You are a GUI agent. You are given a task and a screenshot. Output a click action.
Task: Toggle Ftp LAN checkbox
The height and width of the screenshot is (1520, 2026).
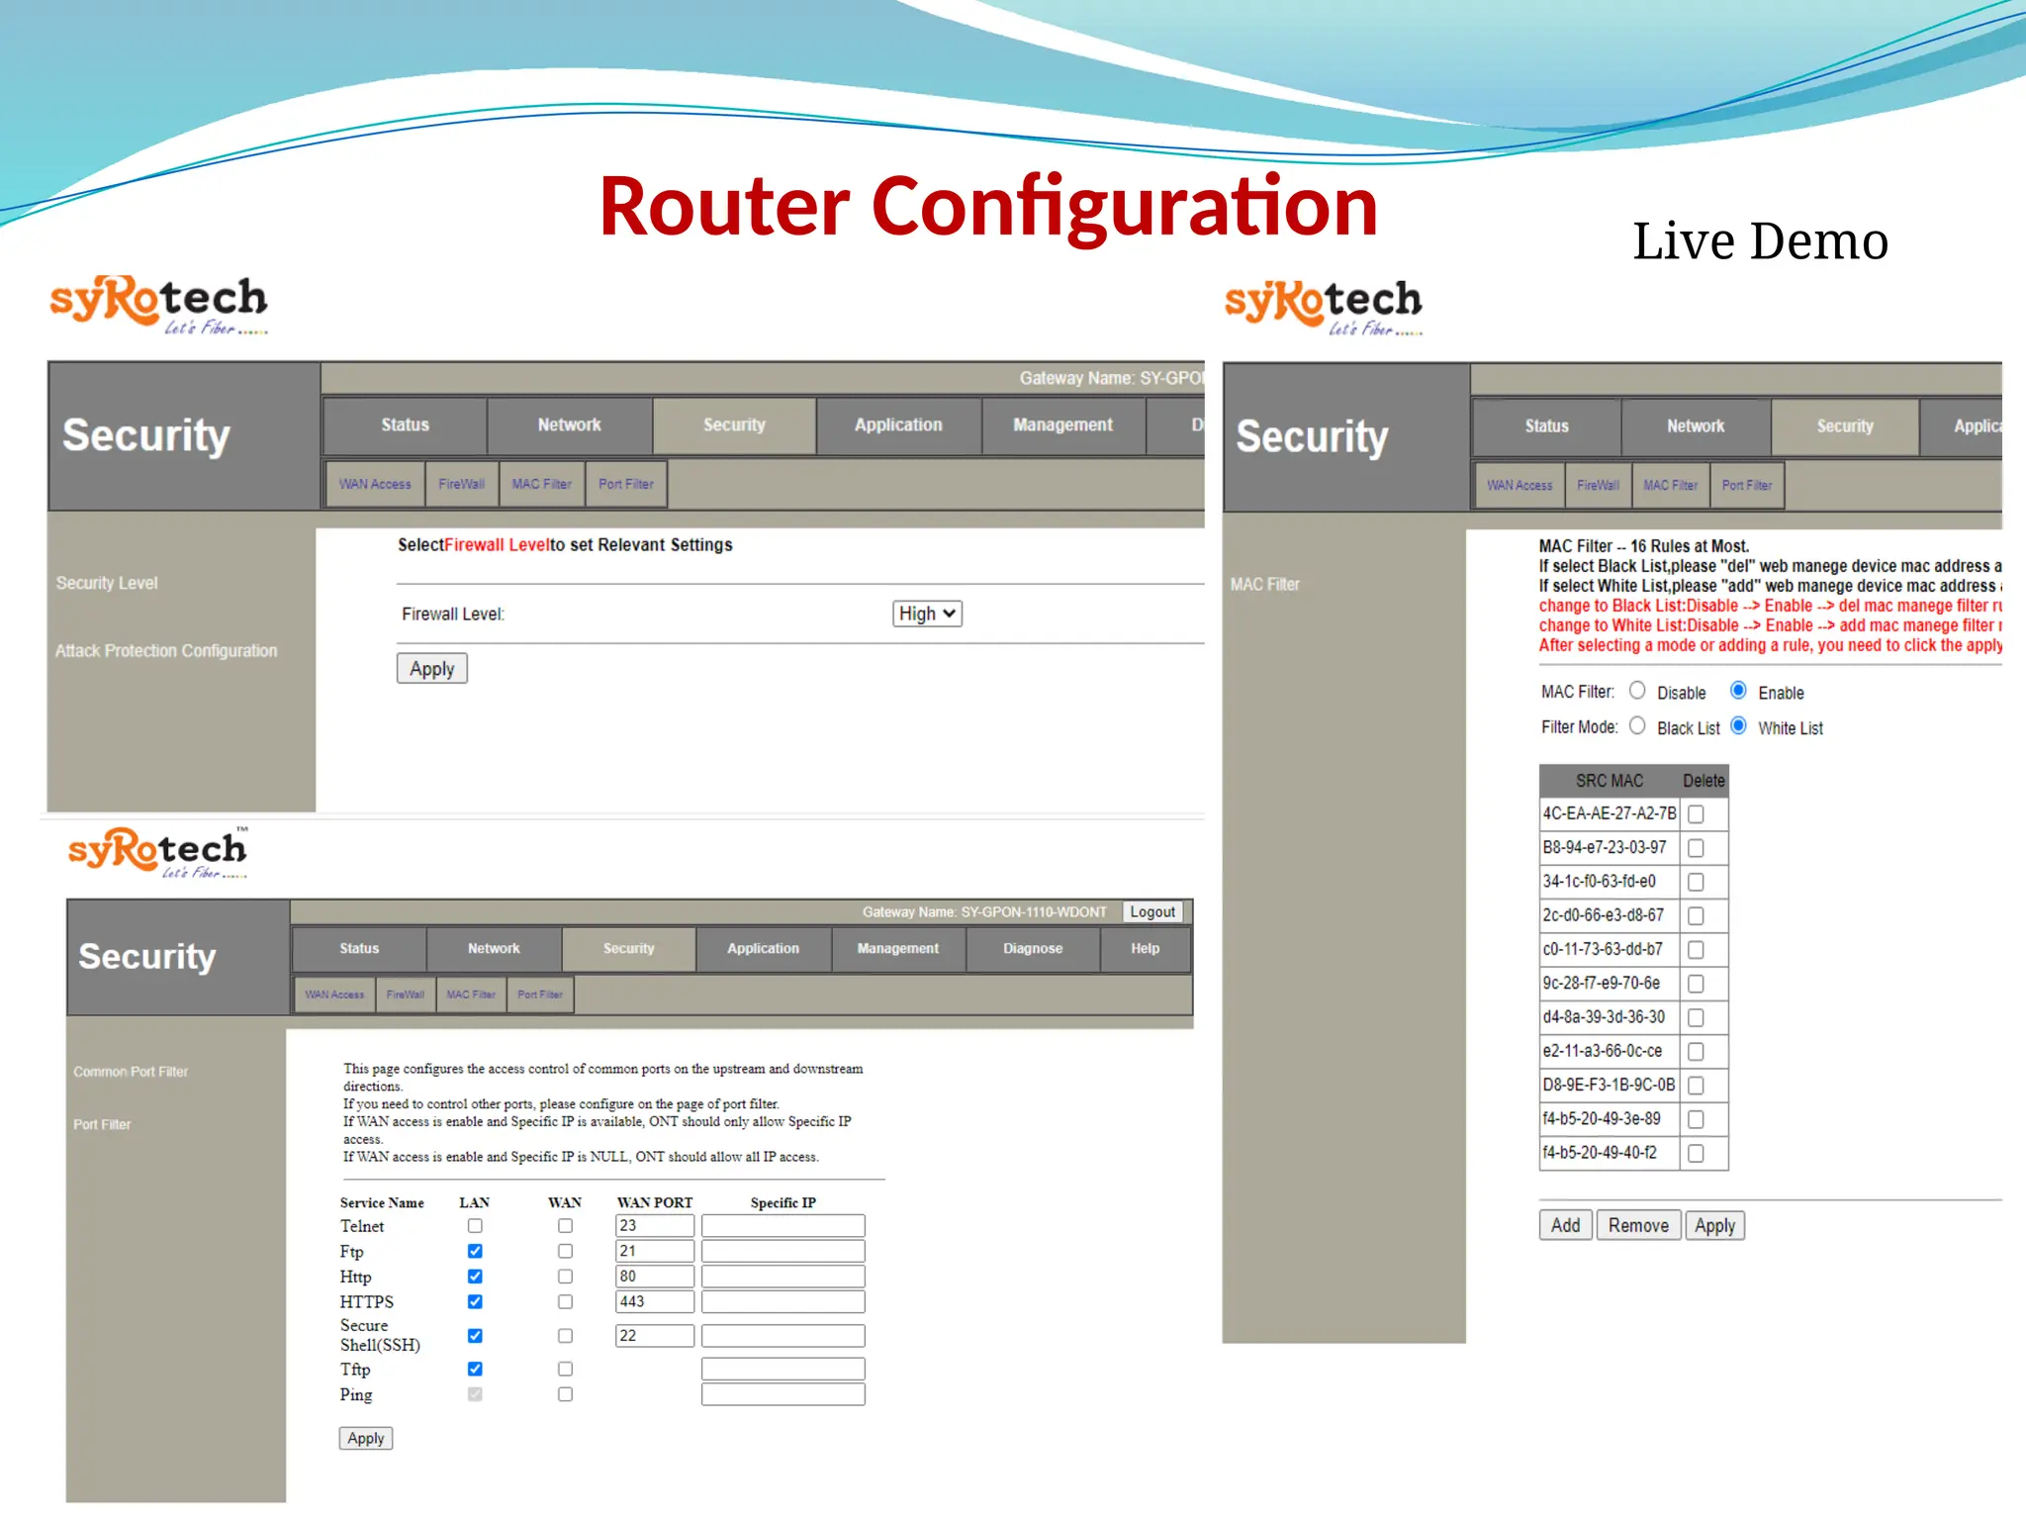[x=475, y=1252]
